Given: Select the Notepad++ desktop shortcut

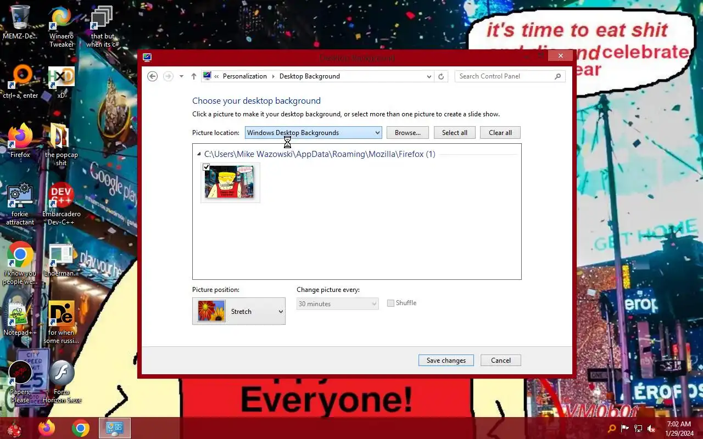Looking at the screenshot, I should point(20,319).
